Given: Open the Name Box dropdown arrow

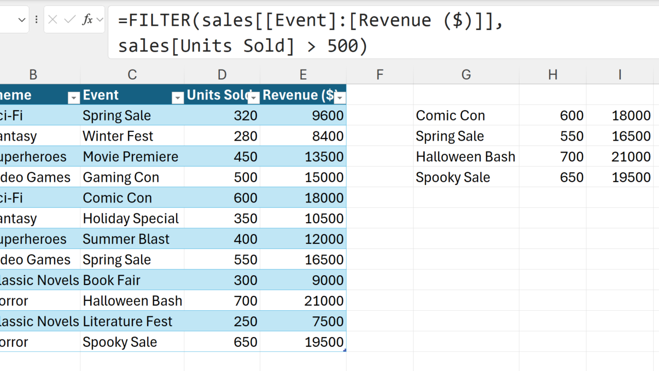Looking at the screenshot, I should [x=22, y=20].
